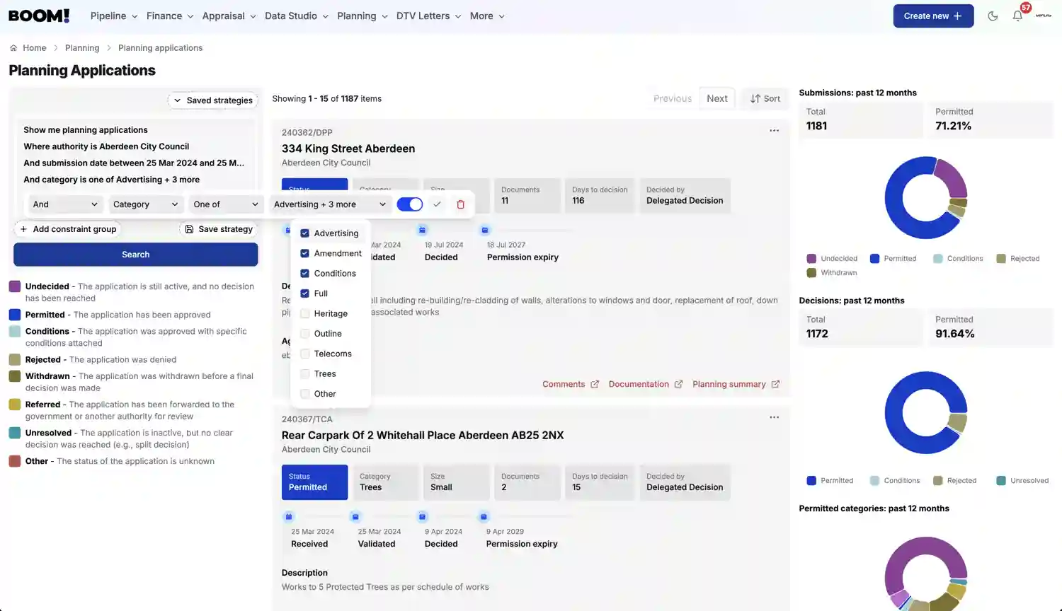
Task: Click the Decisions donut chart
Action: (926, 413)
